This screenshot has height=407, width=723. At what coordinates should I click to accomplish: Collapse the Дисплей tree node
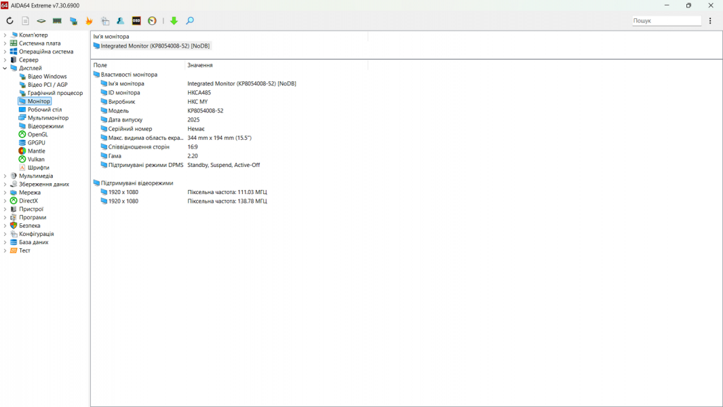click(x=5, y=69)
